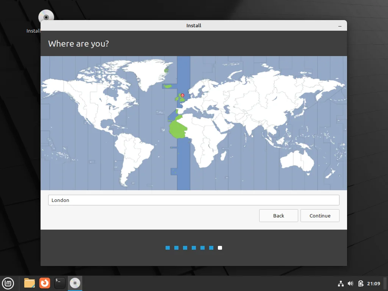Open the Install desktop disc icon
Viewport: 388px width, 291px height.
click(x=46, y=17)
